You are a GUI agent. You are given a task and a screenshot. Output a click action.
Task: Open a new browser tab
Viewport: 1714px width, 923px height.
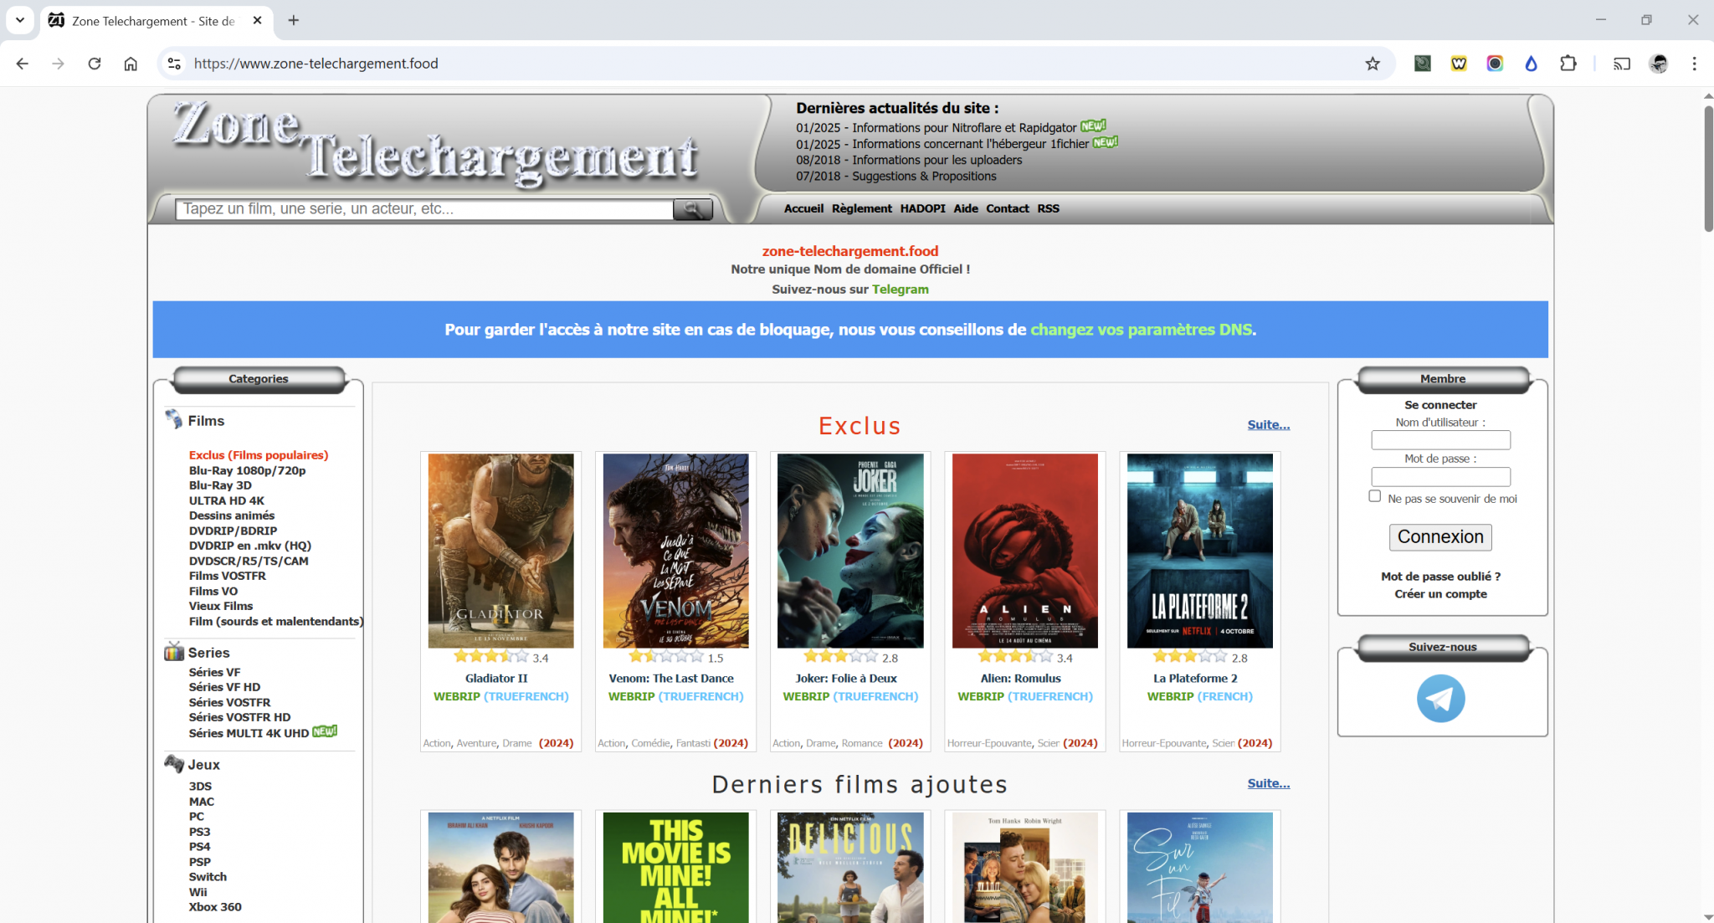(x=293, y=20)
